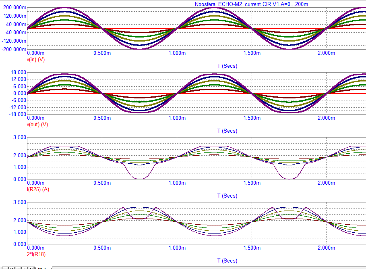This screenshot has height=269, width=366.
Task: Select the 2*I(R18) plot label
Action: 36,254
